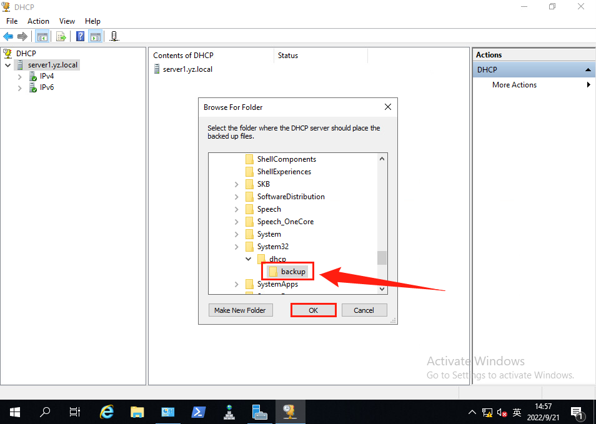Select the ShellComponents folder
Image resolution: width=596 pixels, height=424 pixels.
(x=287, y=159)
